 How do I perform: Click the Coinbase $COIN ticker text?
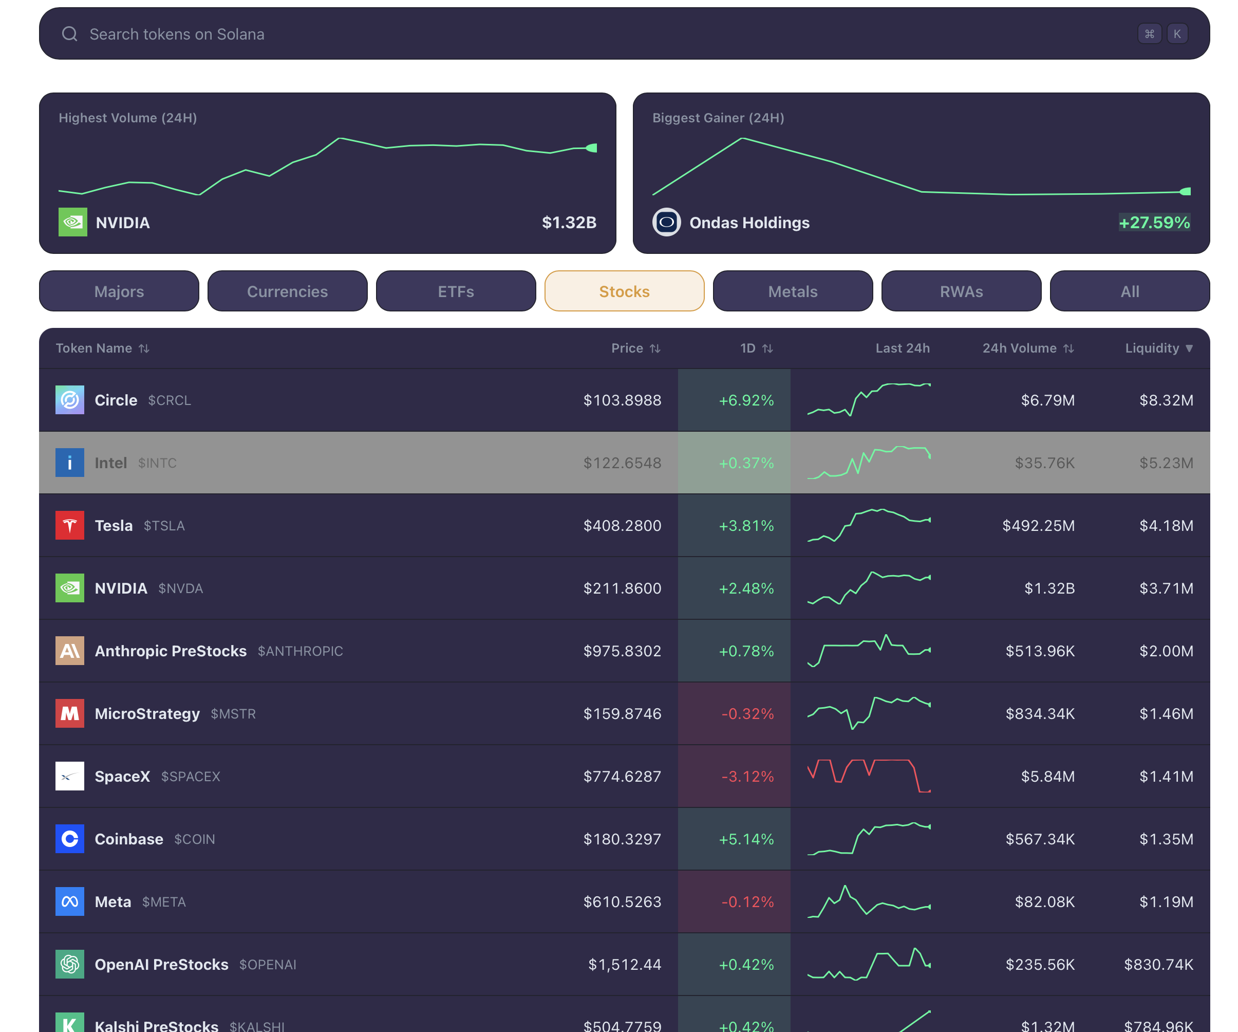tap(195, 839)
